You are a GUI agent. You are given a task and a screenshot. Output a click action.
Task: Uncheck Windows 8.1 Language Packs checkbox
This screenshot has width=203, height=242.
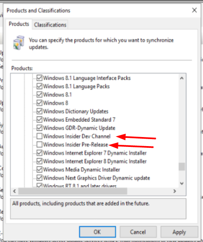39,86
